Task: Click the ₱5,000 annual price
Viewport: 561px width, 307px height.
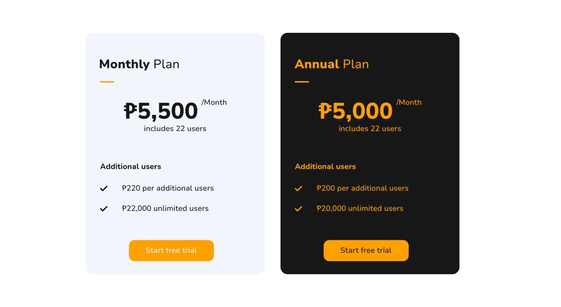Action: tap(356, 111)
